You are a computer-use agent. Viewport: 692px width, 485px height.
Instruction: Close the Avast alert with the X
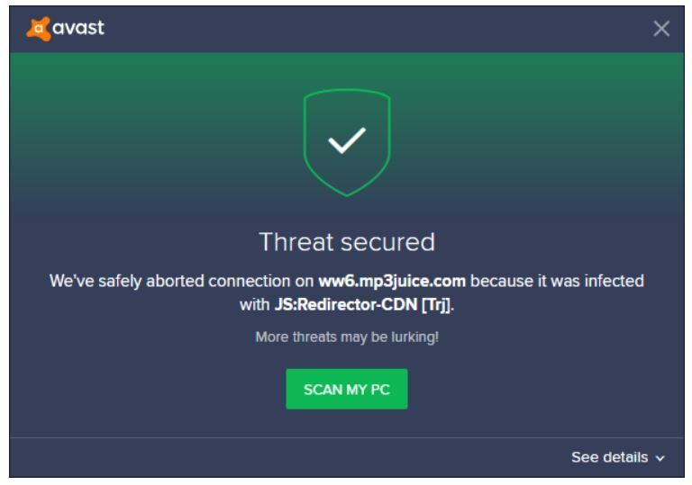click(x=661, y=29)
